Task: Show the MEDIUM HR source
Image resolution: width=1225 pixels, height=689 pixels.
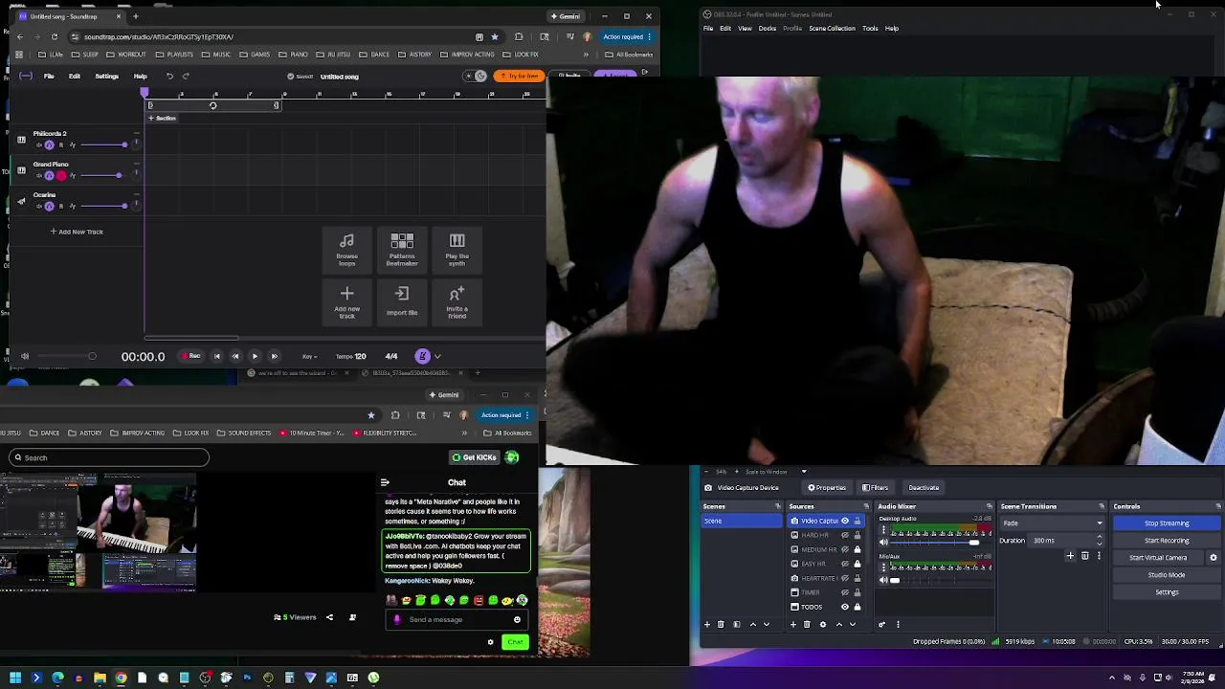Action: point(845,549)
